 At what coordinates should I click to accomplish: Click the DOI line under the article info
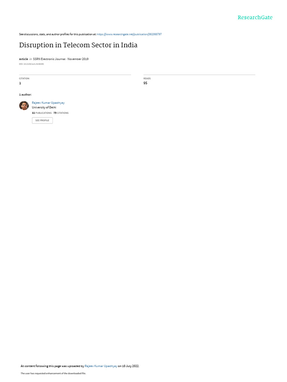pos(31,64)
